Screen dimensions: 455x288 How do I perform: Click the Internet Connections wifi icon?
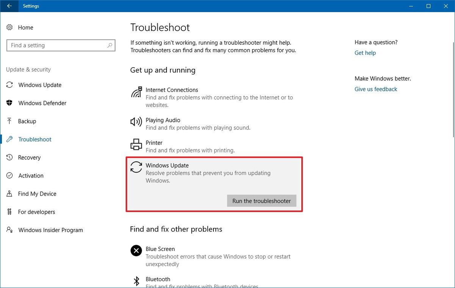coord(136,92)
